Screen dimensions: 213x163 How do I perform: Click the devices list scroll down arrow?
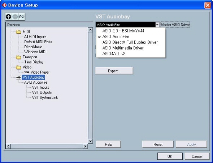90,141
